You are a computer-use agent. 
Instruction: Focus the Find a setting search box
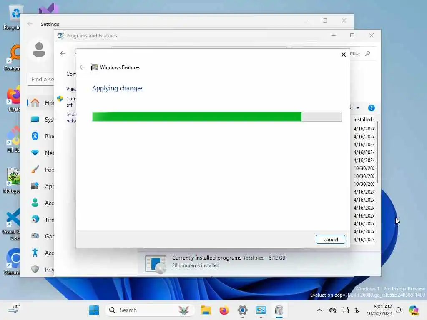point(41,80)
